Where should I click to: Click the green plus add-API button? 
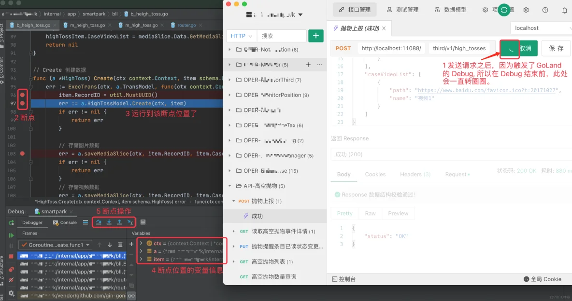point(316,36)
